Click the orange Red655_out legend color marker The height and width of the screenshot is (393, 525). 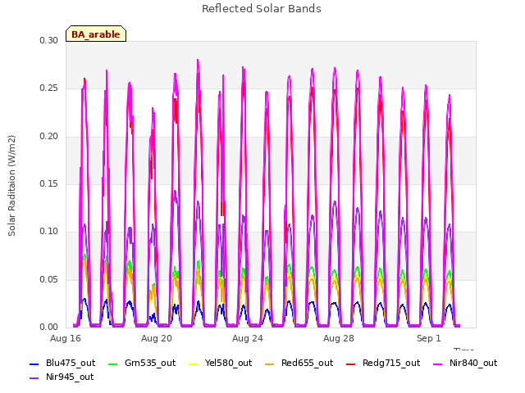[x=270, y=364]
